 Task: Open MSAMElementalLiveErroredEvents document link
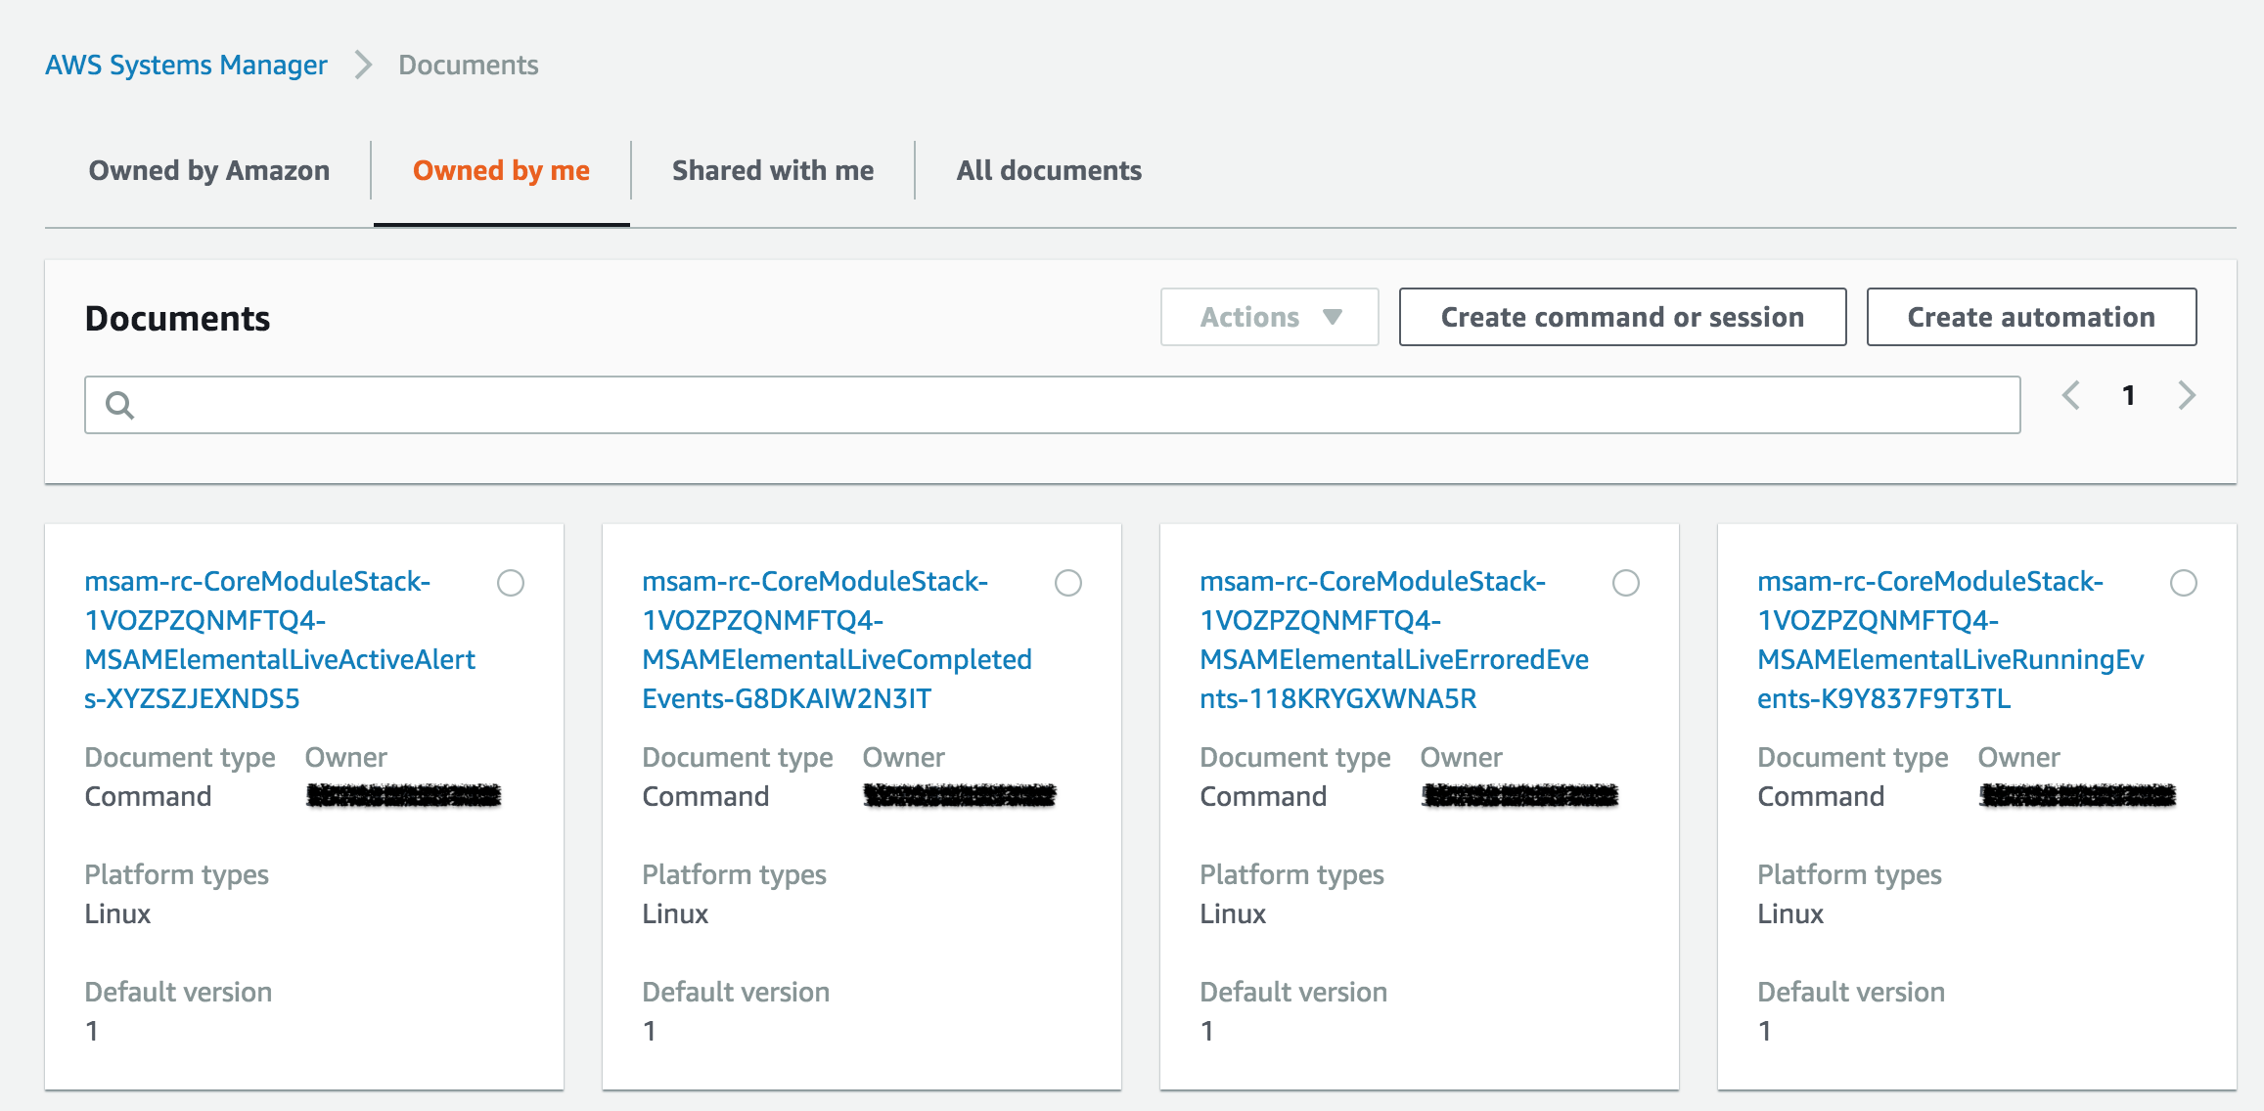1395,640
